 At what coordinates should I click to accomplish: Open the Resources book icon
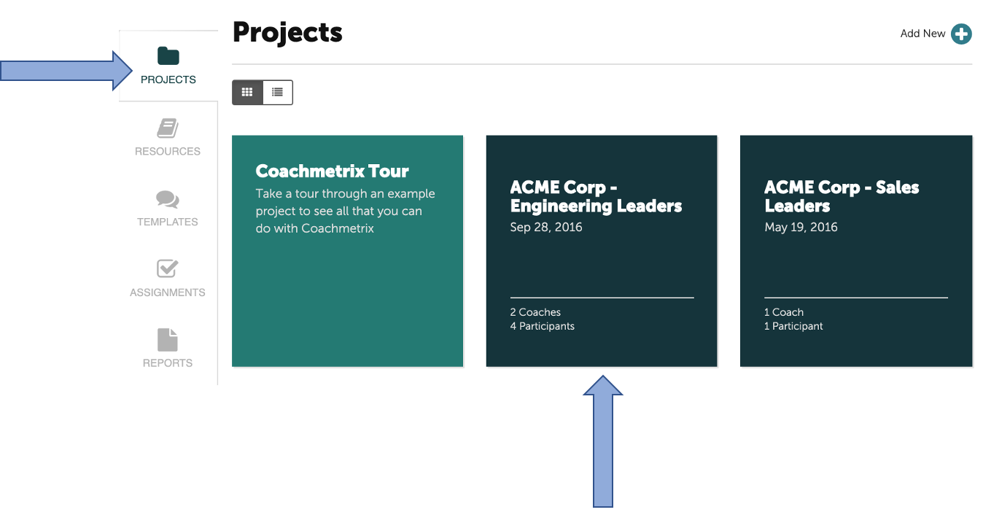click(168, 128)
